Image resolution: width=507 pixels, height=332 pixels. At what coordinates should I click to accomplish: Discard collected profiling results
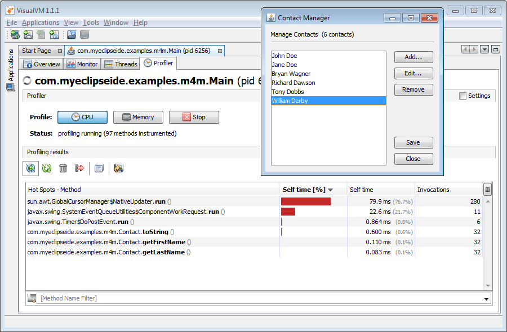[x=63, y=168]
